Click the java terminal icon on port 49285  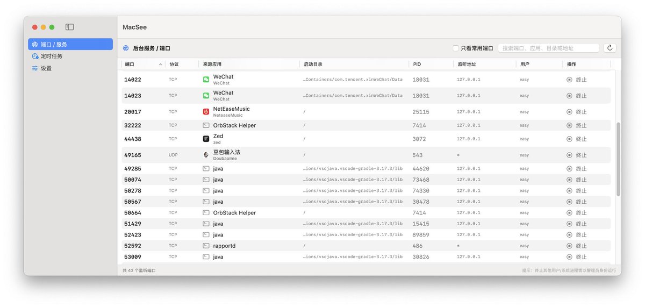pos(206,168)
